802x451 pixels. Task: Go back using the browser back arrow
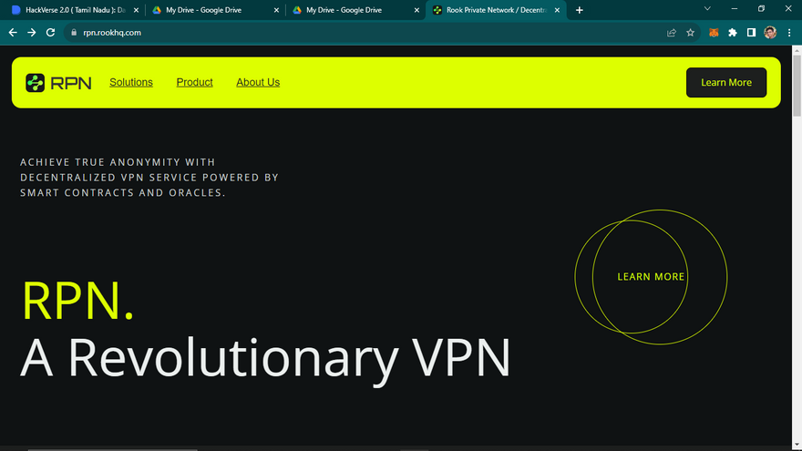(x=13, y=32)
